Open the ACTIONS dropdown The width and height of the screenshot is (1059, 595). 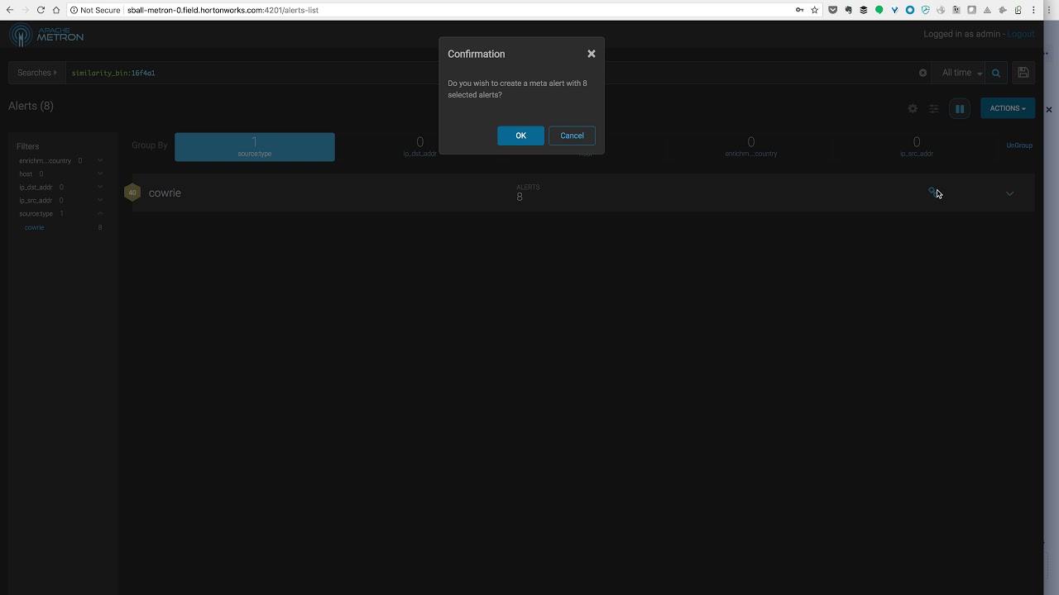(1008, 108)
